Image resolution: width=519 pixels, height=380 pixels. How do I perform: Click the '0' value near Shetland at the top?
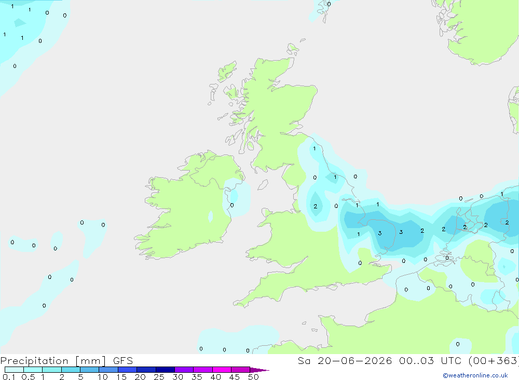coord(329,4)
